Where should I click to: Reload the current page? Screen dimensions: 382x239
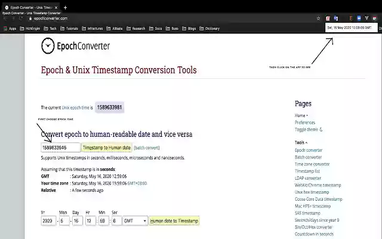pos(21,19)
